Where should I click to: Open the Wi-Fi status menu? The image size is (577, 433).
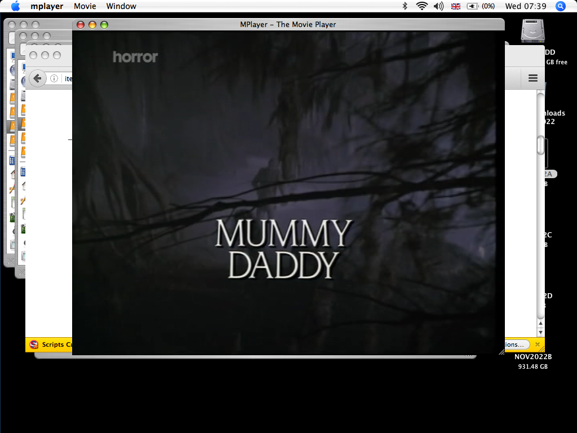[421, 6]
